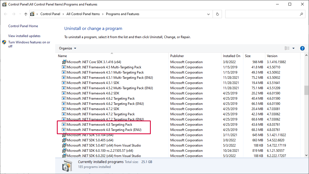This screenshot has height=174, width=309.
Task: Click icon of .NET Framework 4.7.2 SDK
Action: pos(64,109)
